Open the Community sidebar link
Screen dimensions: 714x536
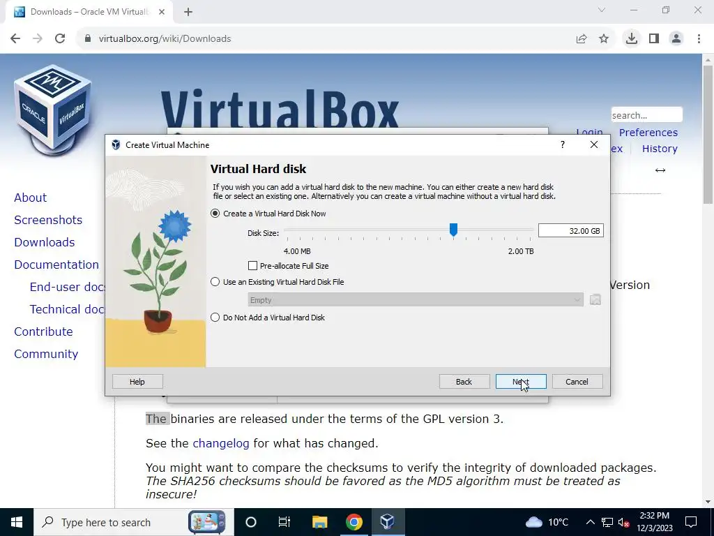tap(46, 354)
